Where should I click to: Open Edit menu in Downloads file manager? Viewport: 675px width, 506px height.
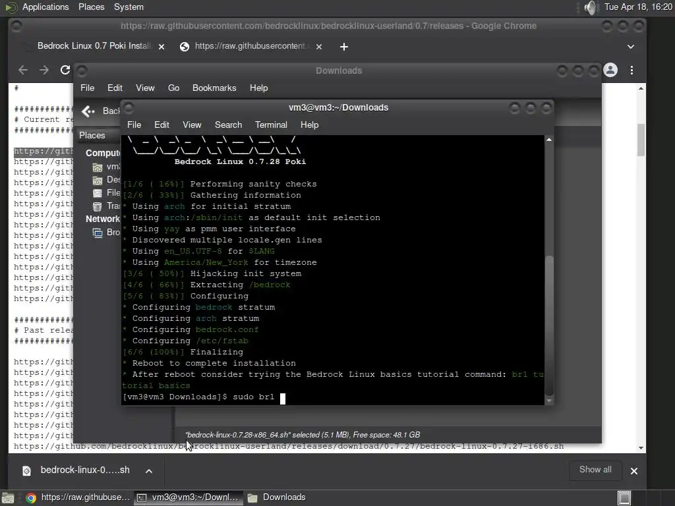(x=115, y=88)
